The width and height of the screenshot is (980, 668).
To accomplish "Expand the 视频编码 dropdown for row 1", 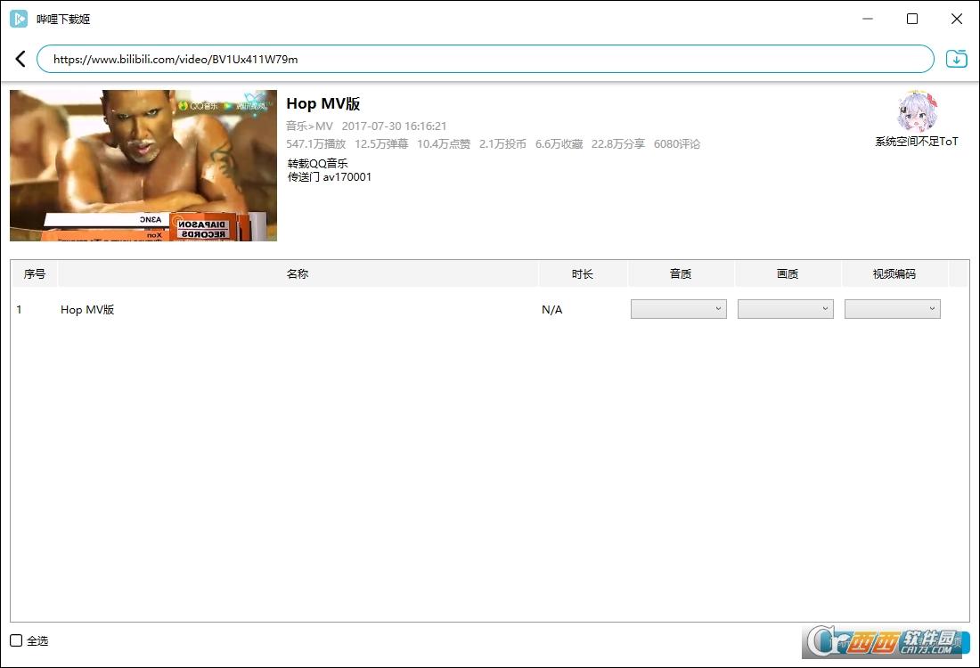I will coord(893,309).
